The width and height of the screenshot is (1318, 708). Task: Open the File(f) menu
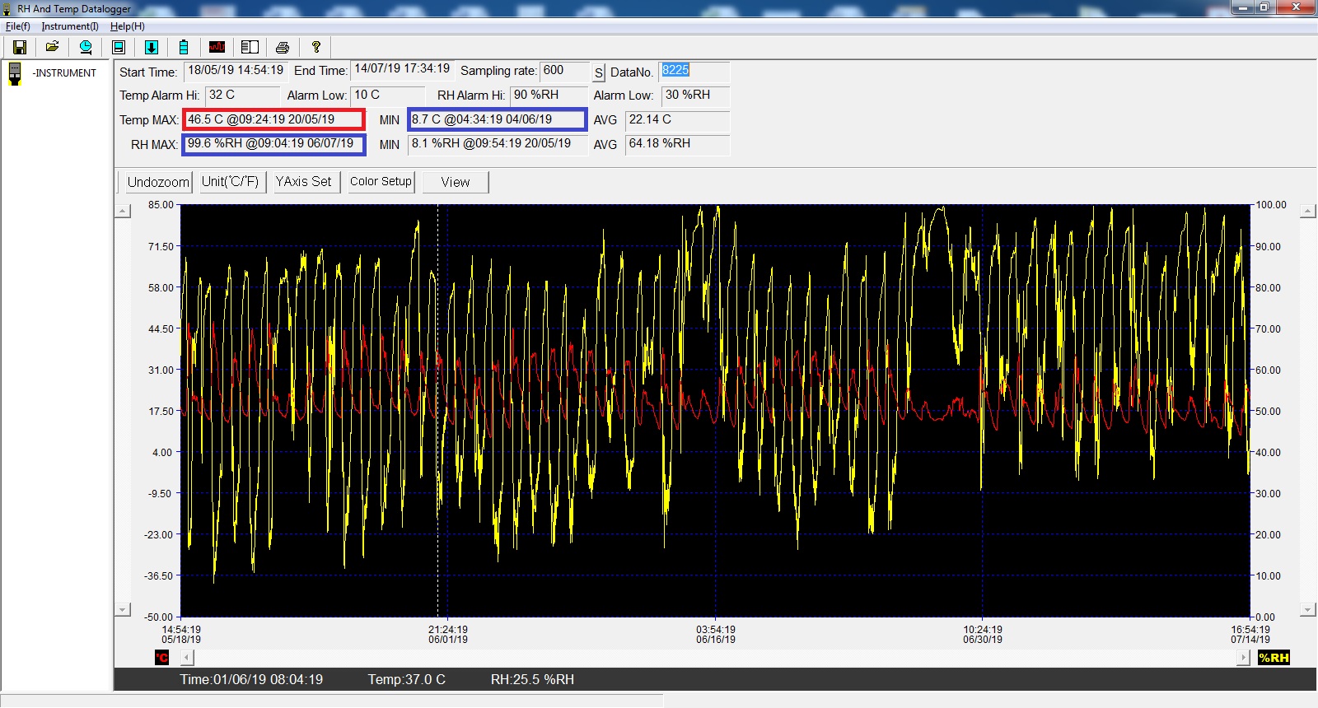point(17,26)
